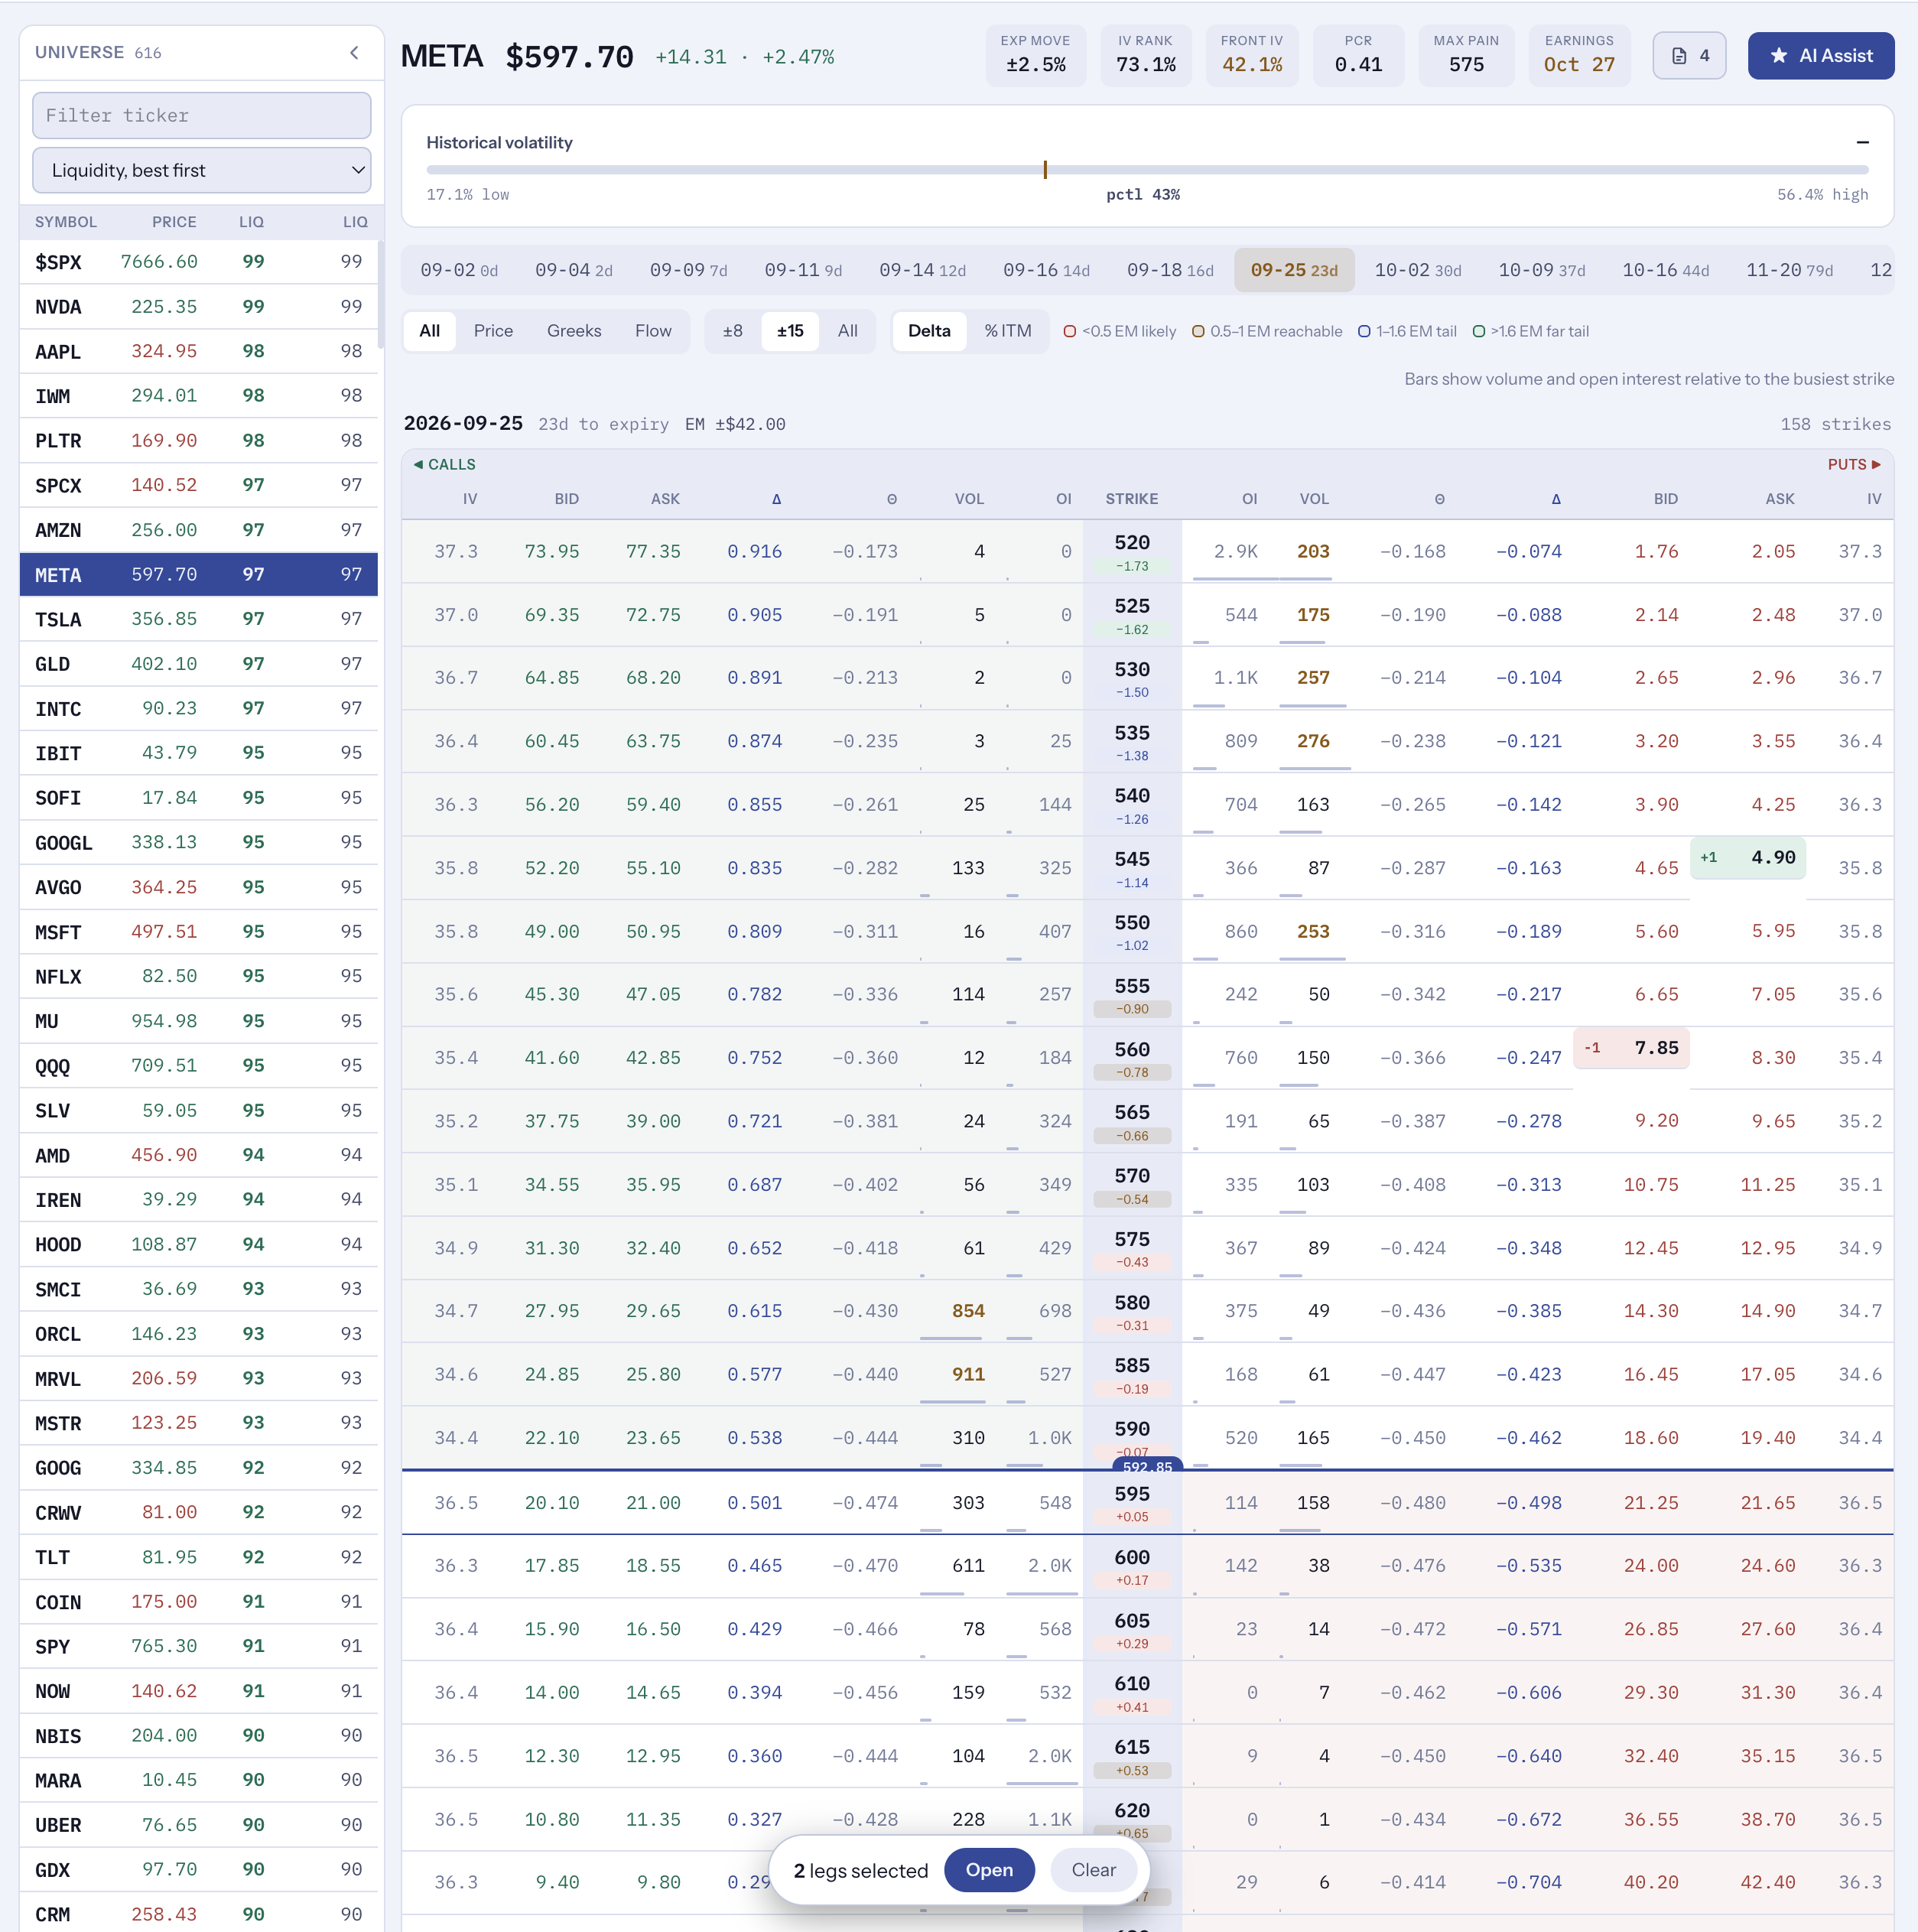
Task: Switch columns view to Greeks
Action: point(574,331)
